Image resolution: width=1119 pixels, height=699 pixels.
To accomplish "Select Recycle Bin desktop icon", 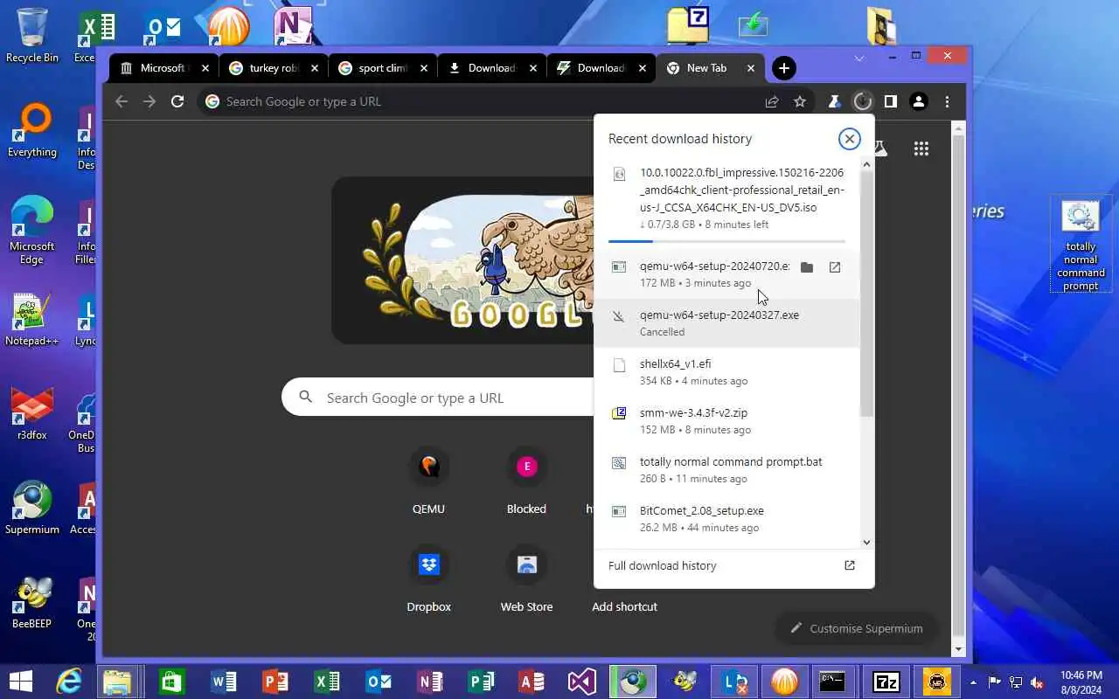I will (32, 35).
